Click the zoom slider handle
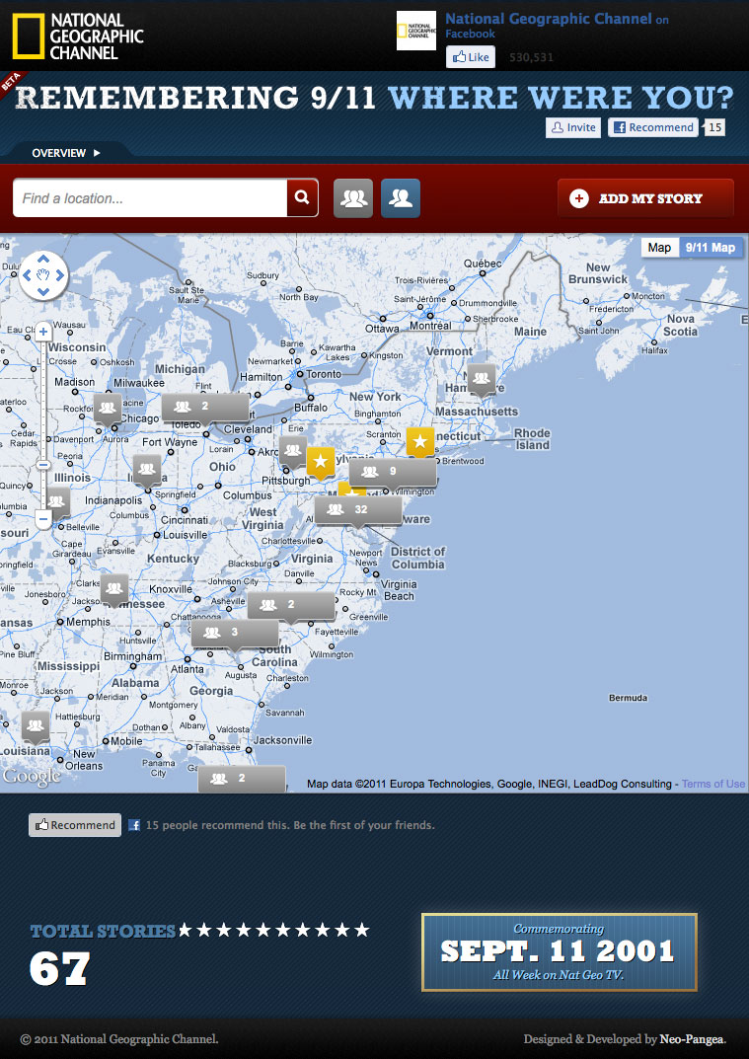 pos(43,465)
